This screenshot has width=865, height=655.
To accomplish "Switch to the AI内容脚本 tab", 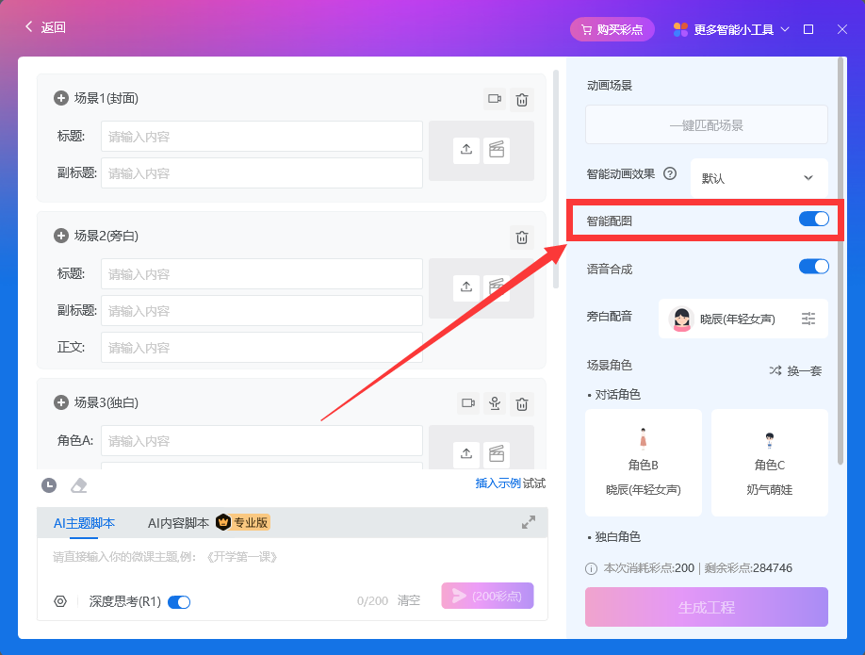I will [x=179, y=522].
